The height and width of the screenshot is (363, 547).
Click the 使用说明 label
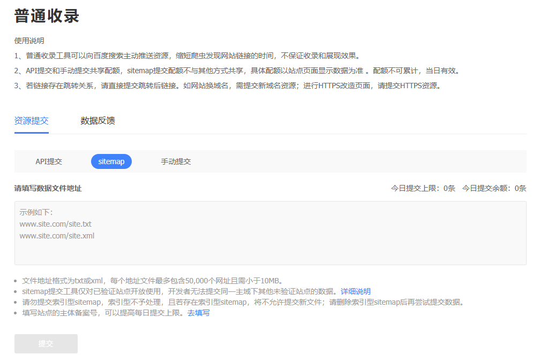click(x=29, y=41)
